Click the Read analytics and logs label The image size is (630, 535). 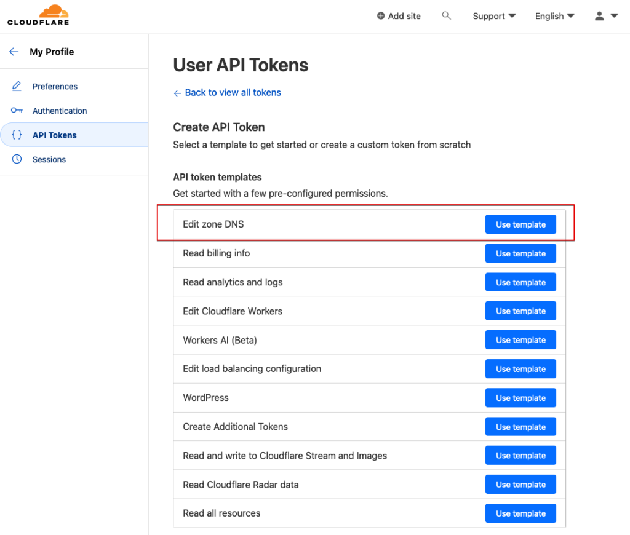coord(233,282)
